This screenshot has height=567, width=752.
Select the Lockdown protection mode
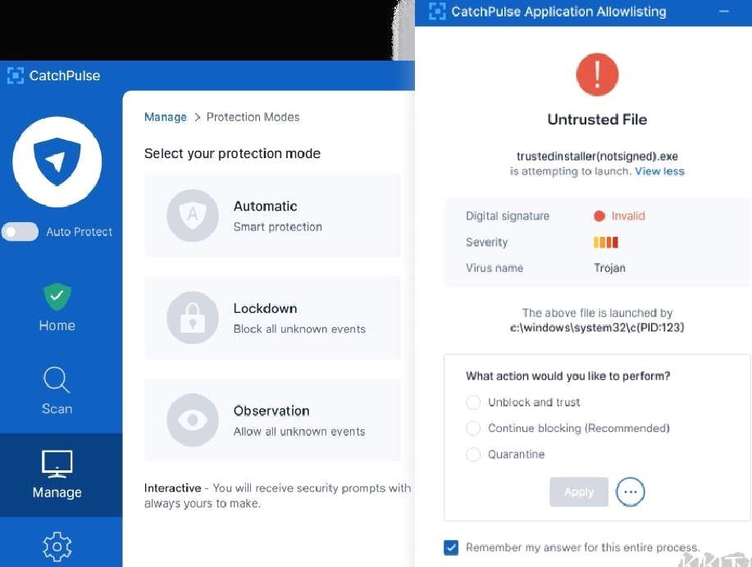[272, 318]
